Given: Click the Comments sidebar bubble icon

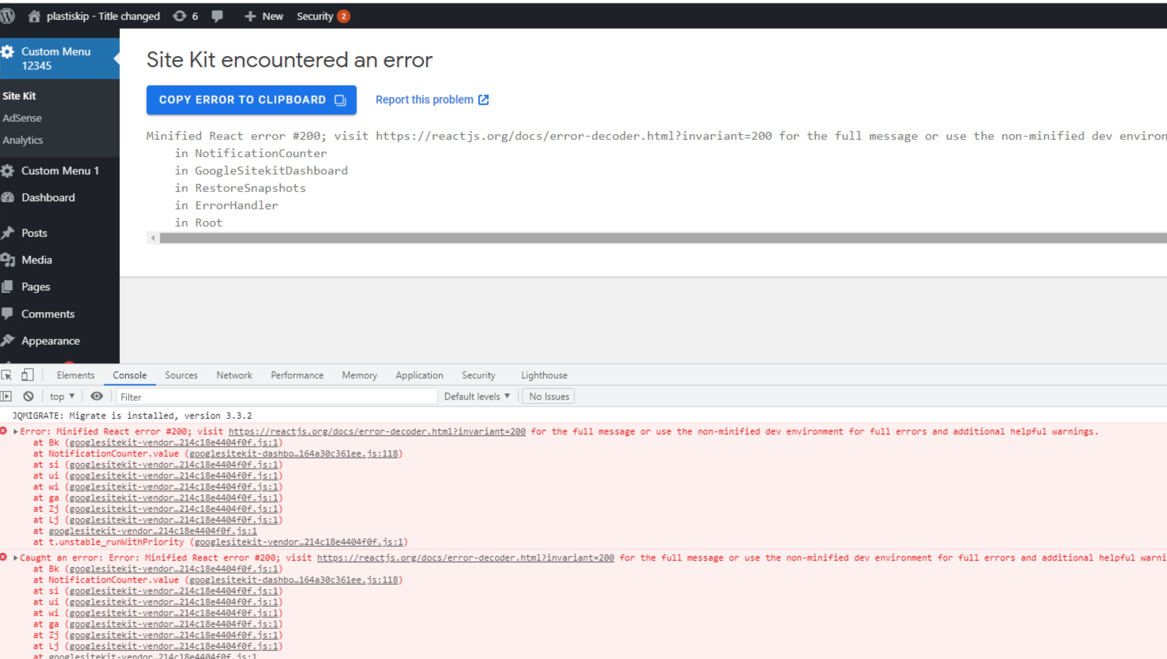Looking at the screenshot, I should tap(8, 313).
